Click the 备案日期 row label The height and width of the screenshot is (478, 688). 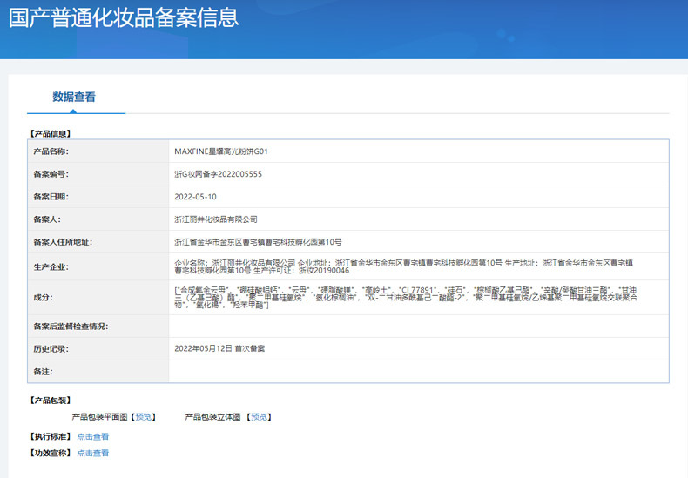click(x=51, y=197)
